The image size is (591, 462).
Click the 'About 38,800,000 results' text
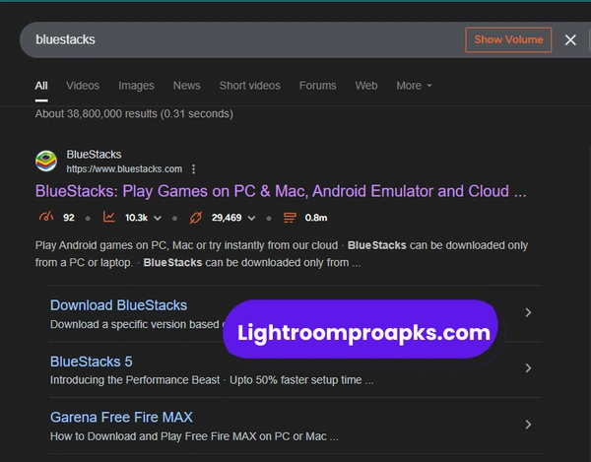[134, 114]
